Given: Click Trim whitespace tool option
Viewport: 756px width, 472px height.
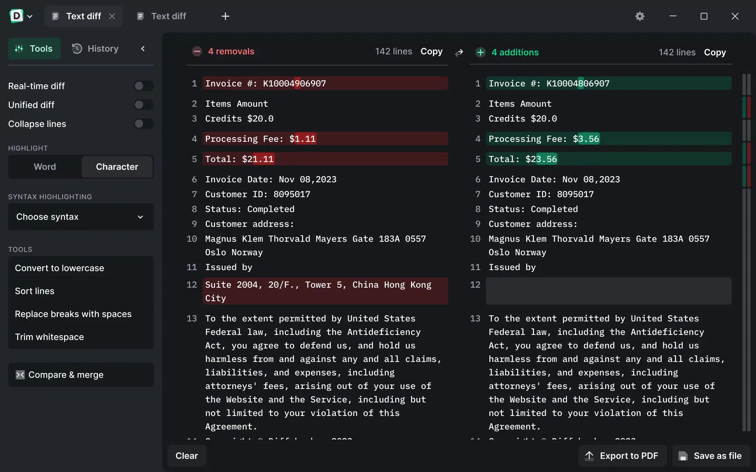Looking at the screenshot, I should tap(49, 337).
